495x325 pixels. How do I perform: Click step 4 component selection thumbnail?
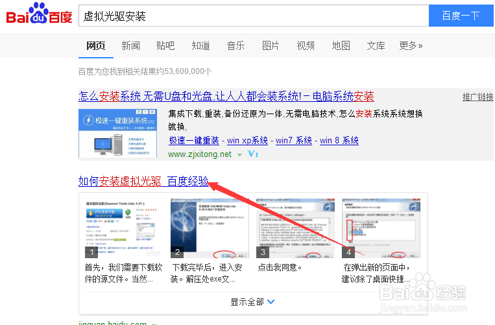click(x=381, y=228)
